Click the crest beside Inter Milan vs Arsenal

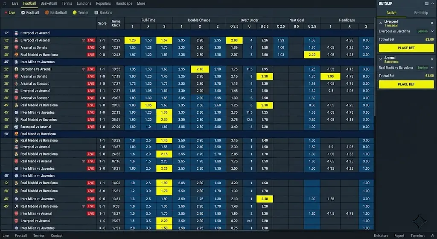point(16,214)
